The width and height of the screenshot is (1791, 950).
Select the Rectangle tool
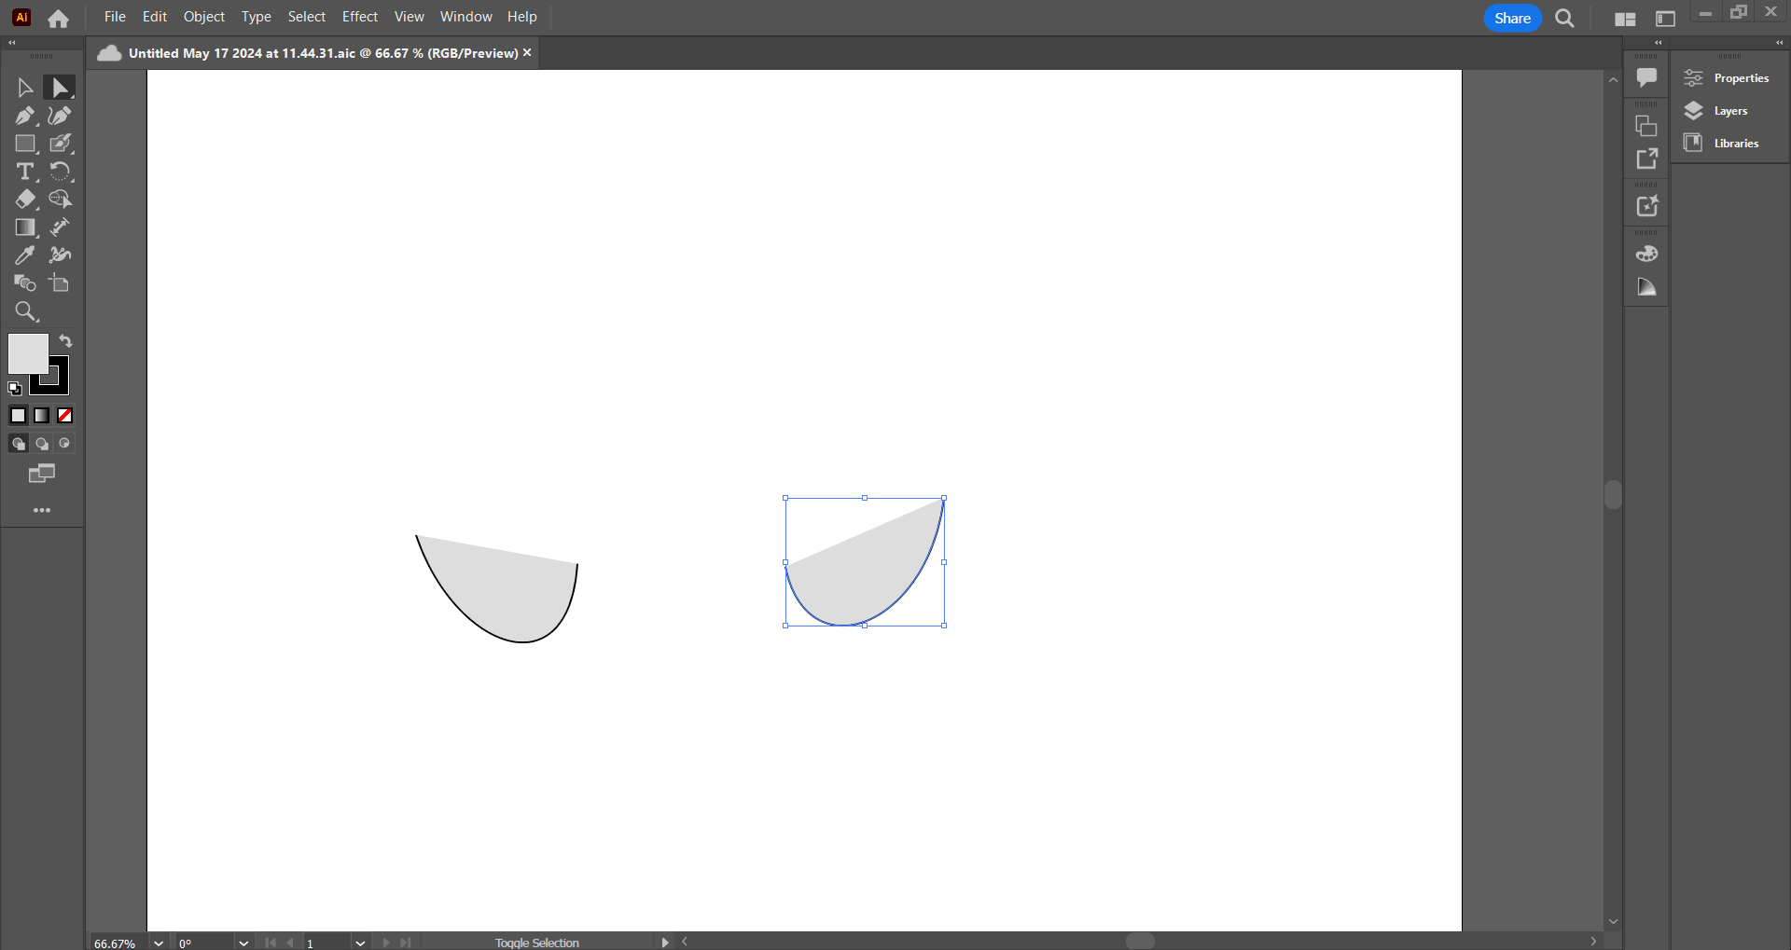pos(25,144)
